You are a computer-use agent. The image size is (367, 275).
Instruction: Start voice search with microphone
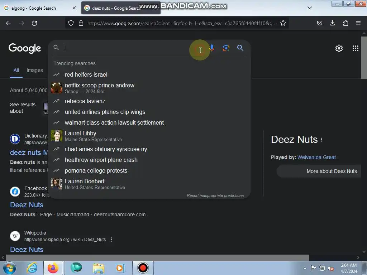click(212, 48)
